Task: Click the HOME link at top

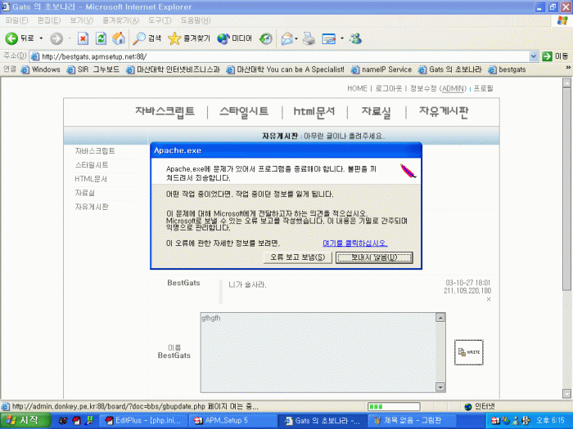Action: click(x=357, y=88)
